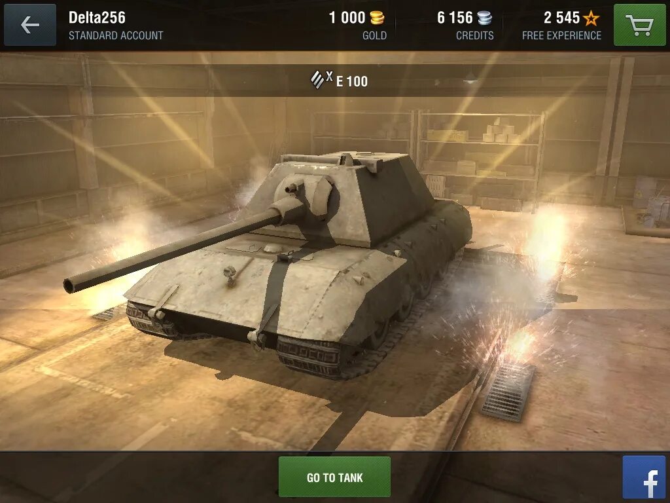Tap the STANDARD ACCOUNT label
Image resolution: width=670 pixels, height=503 pixels.
pos(116,35)
